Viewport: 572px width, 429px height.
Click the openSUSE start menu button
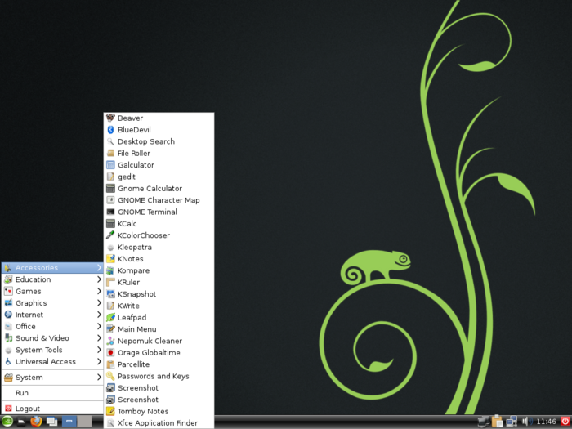[7, 422]
